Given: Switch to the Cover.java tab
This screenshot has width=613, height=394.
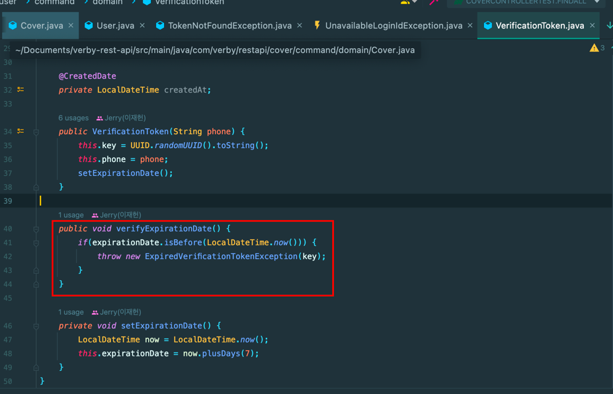Looking at the screenshot, I should [x=42, y=25].
